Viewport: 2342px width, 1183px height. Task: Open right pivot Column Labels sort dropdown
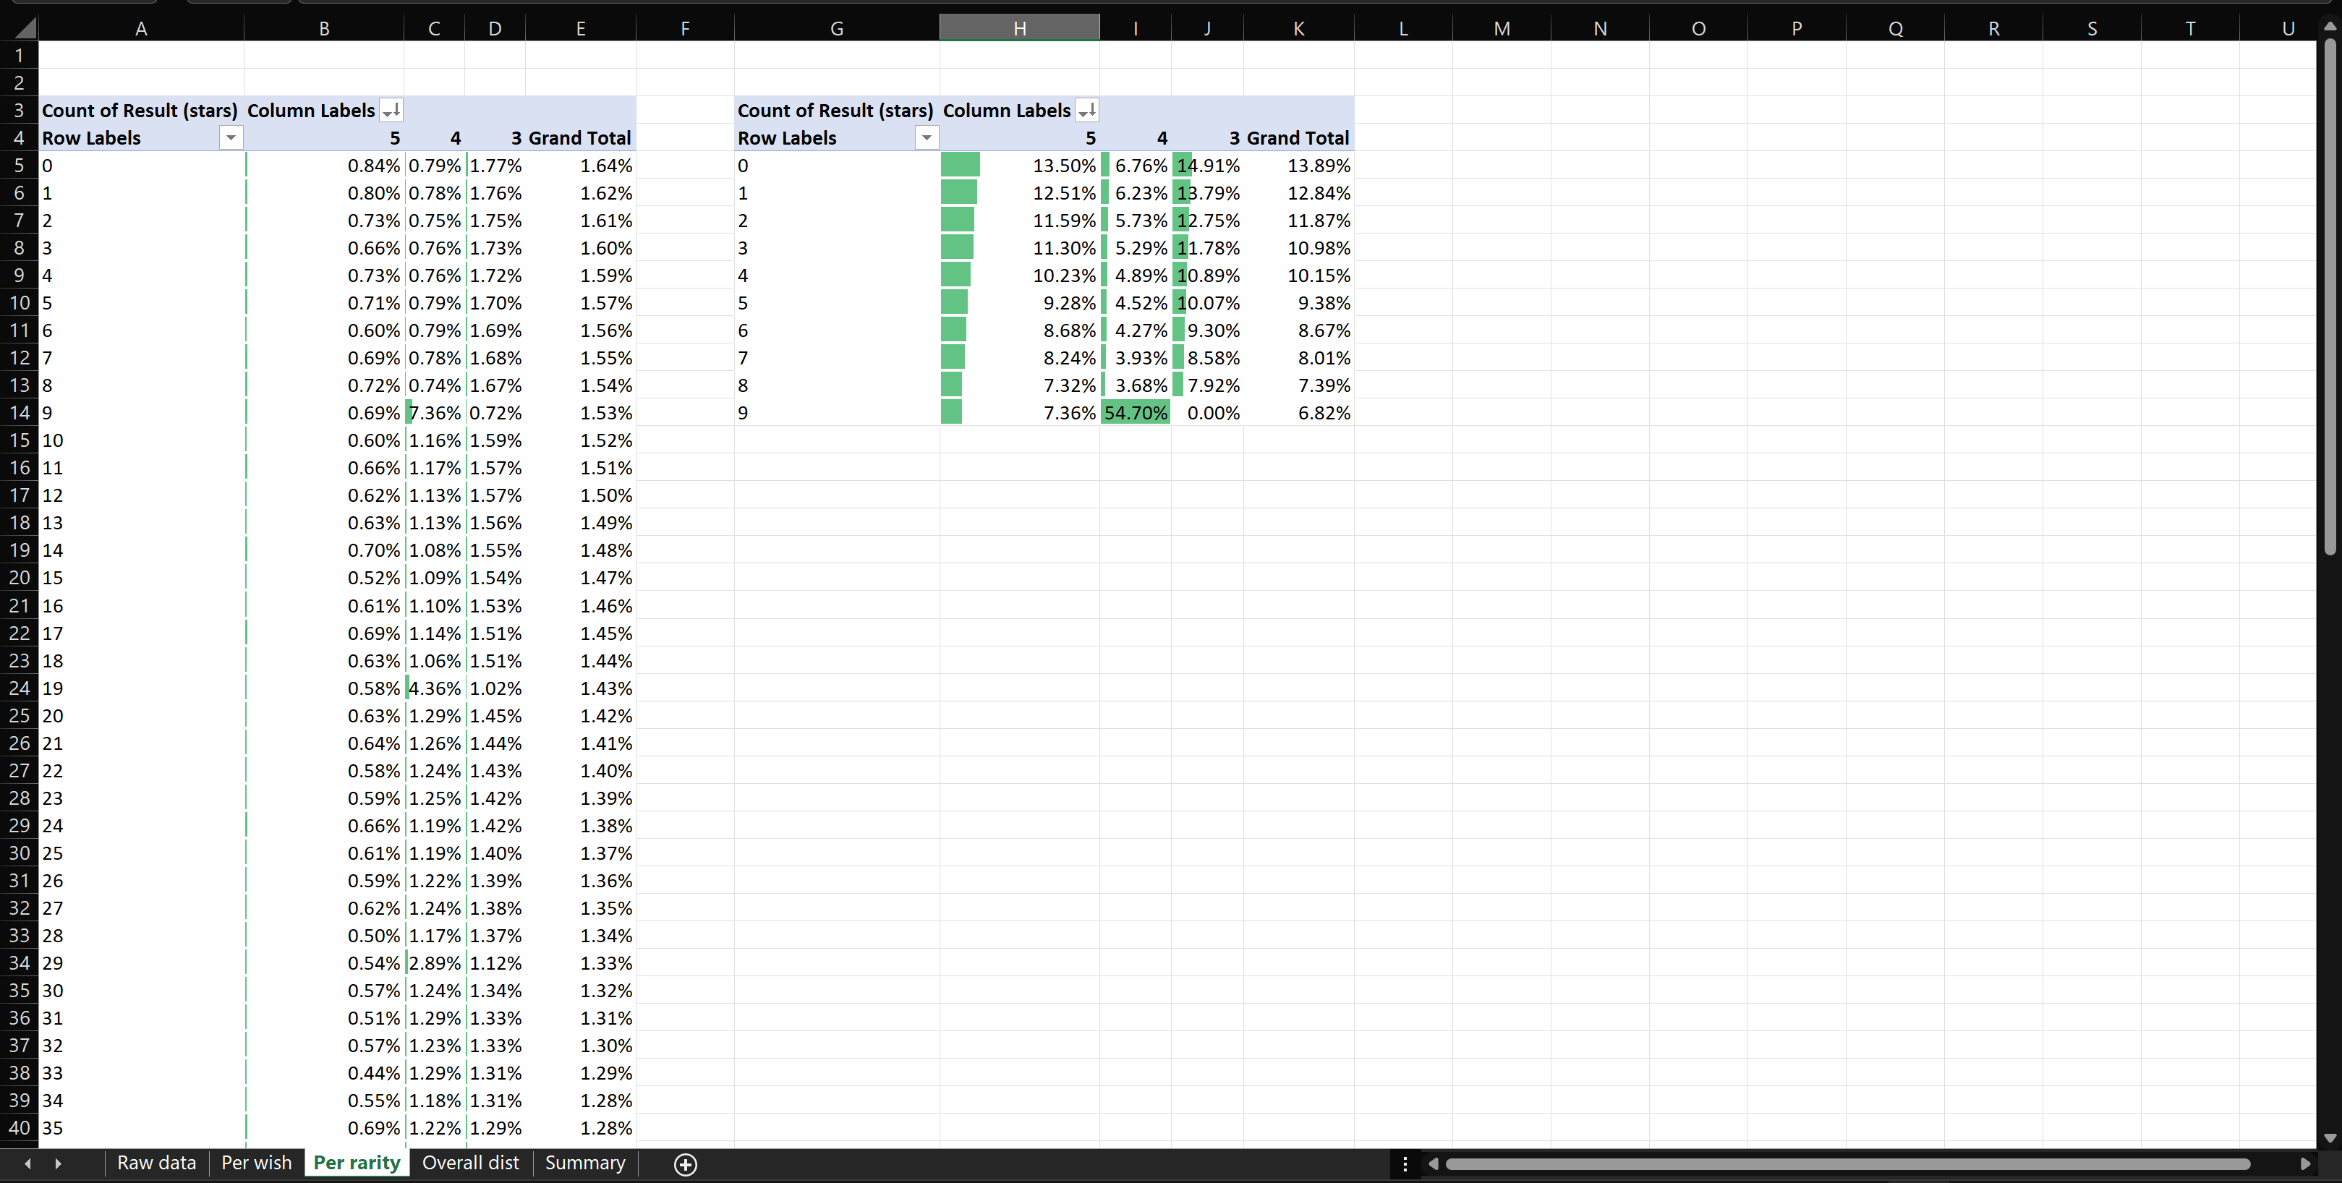coord(1086,111)
